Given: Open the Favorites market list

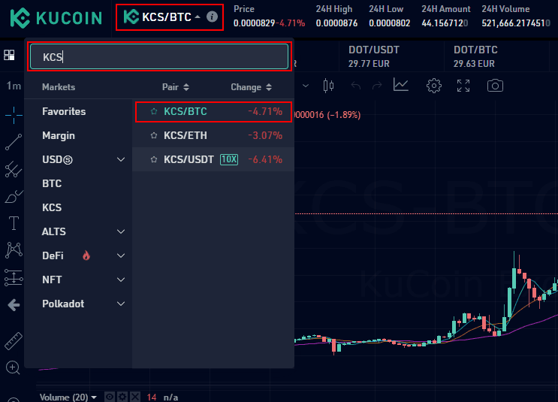Looking at the screenshot, I should 64,112.
